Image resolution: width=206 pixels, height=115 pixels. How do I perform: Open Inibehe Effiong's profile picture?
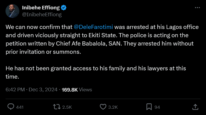point(12,11)
